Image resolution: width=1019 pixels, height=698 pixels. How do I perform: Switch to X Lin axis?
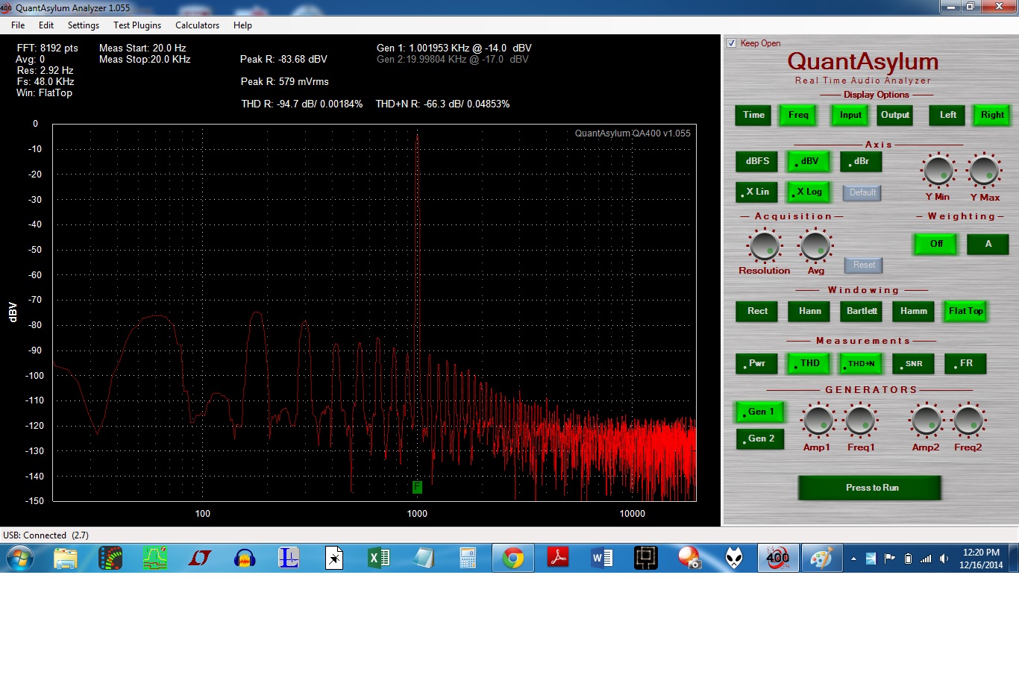(757, 192)
